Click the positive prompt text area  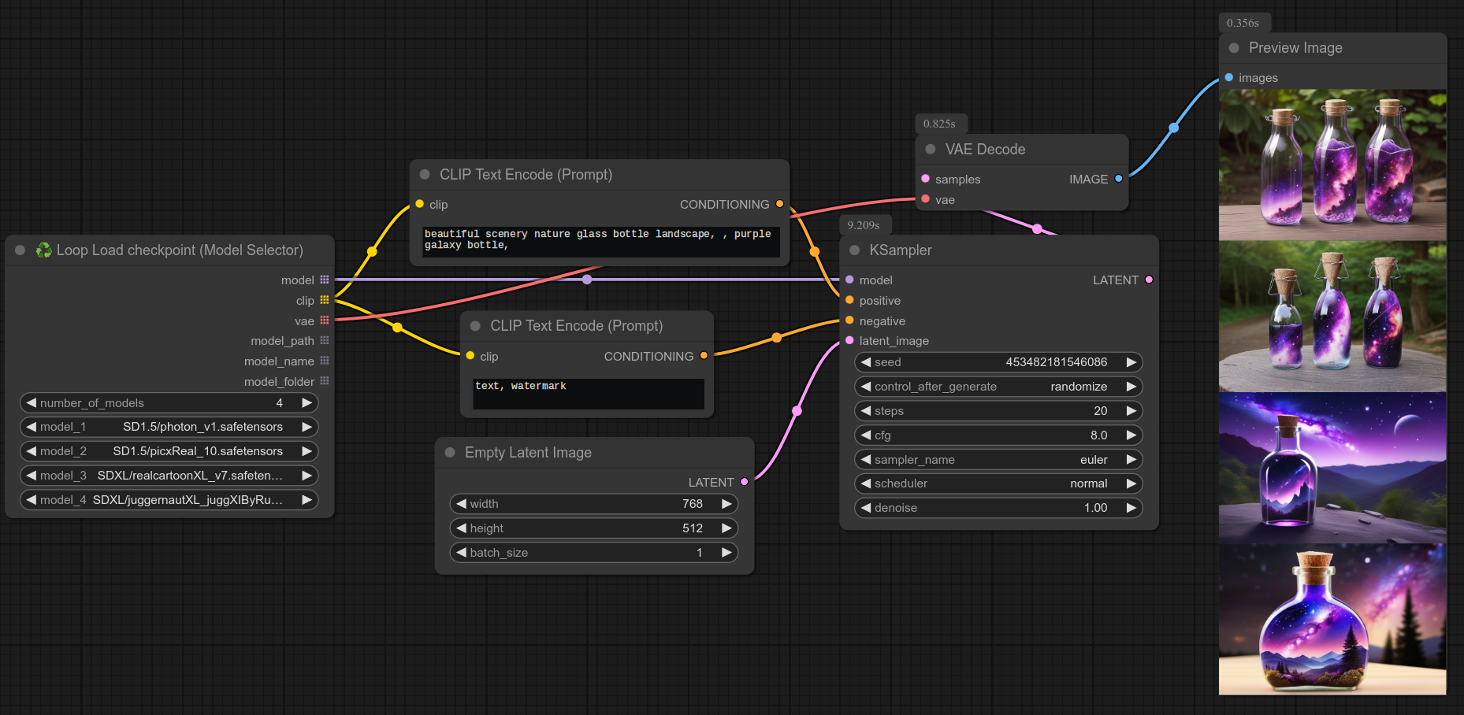(600, 240)
